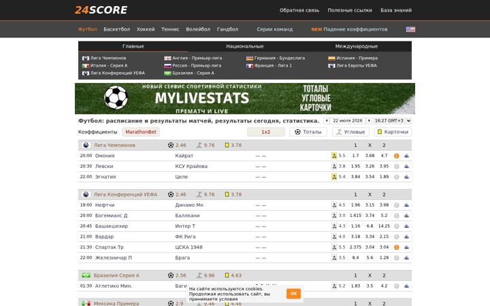The image size is (490, 306).
Task: Switch to the Национальные tab
Action: point(245,46)
